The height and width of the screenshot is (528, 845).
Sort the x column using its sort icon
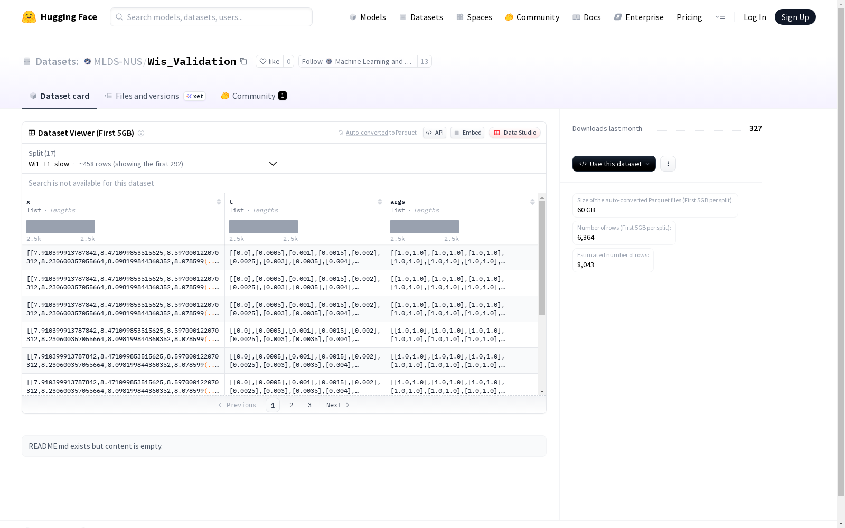[219, 202]
